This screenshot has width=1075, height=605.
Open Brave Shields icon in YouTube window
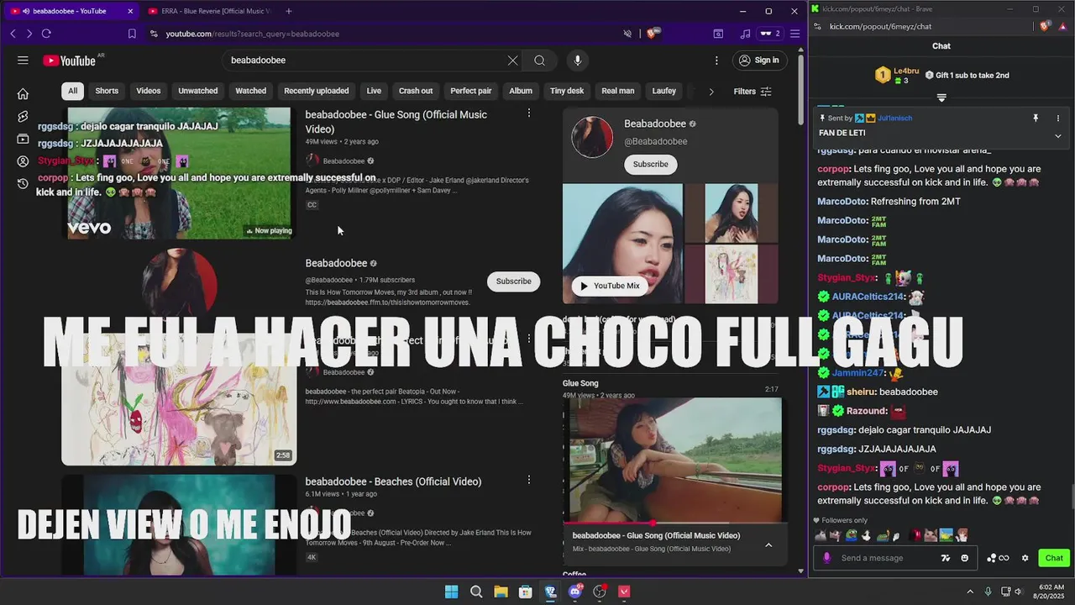click(x=651, y=34)
